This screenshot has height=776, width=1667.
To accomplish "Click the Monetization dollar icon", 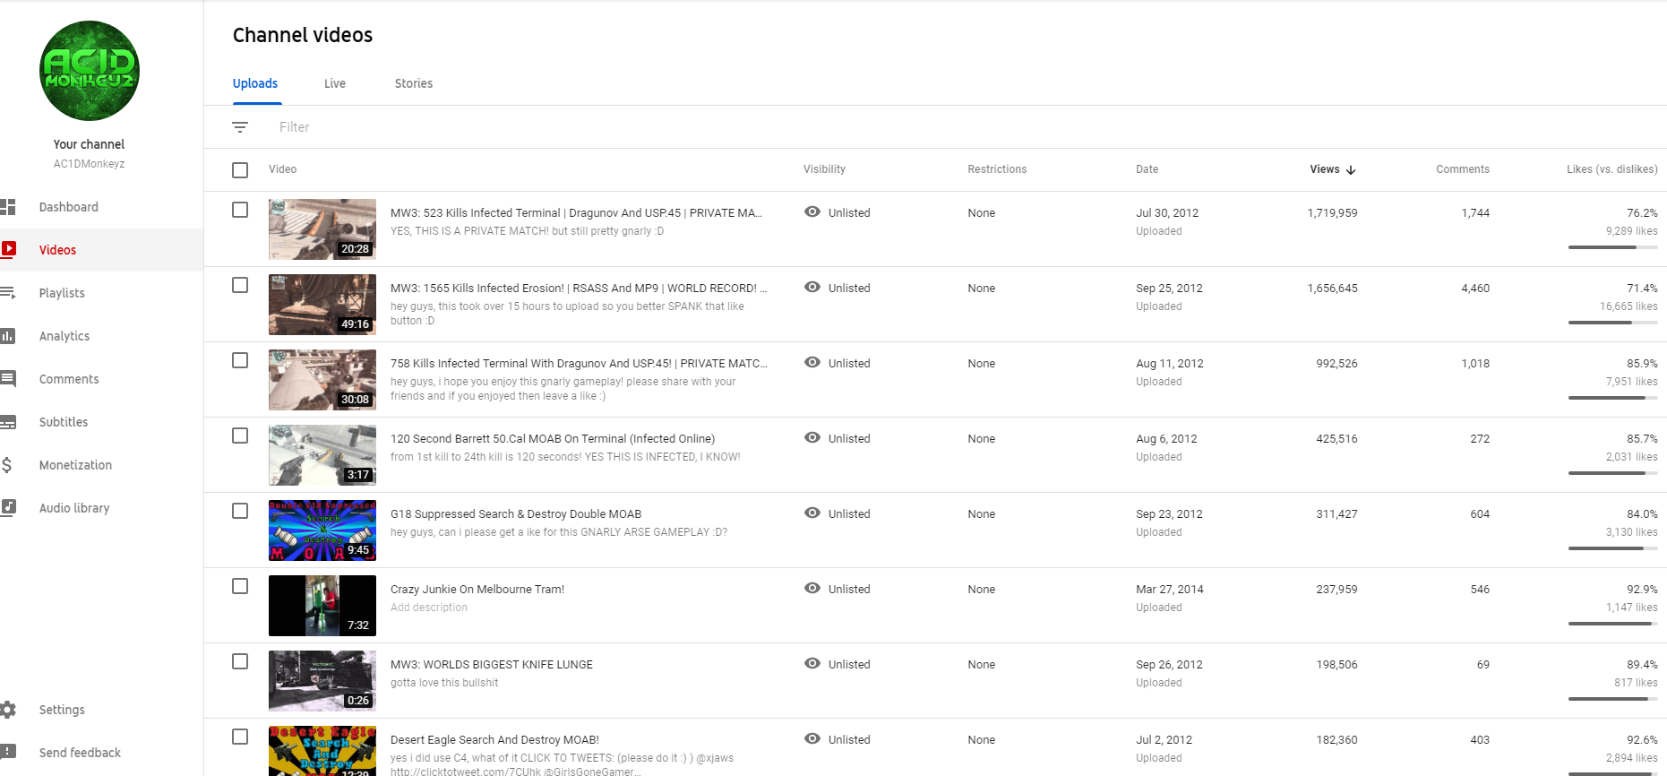I will [x=7, y=465].
